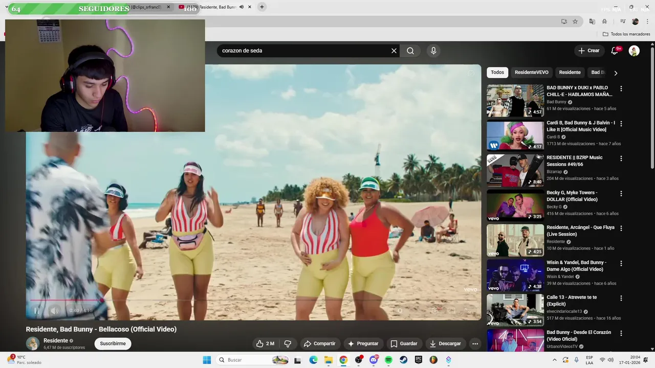
Task: Open options for HABLAMOS MAÑANA video
Action: click(621, 88)
